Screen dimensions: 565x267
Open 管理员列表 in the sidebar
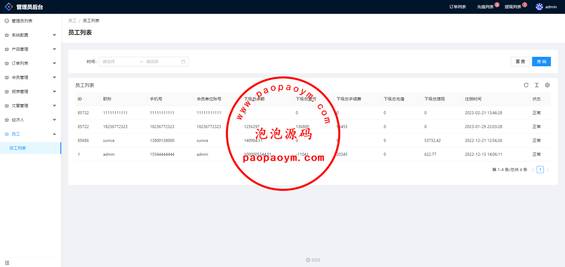click(x=22, y=21)
